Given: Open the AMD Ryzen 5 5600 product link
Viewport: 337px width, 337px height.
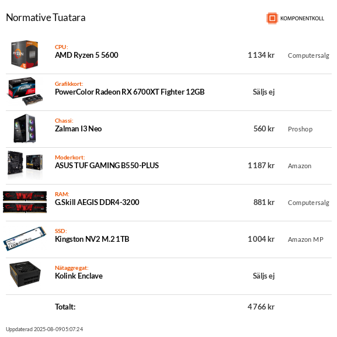Looking at the screenshot, I should 86,55.
